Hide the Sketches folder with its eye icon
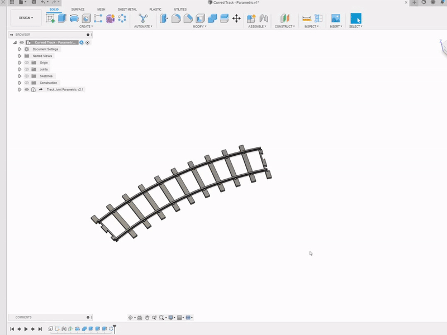Screen dimensions: 447x335 [x=26, y=76]
